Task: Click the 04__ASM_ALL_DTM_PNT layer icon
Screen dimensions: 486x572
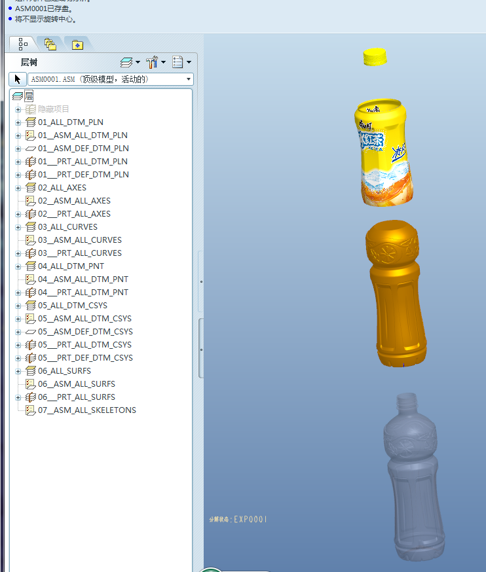Action: pyautogui.click(x=31, y=279)
